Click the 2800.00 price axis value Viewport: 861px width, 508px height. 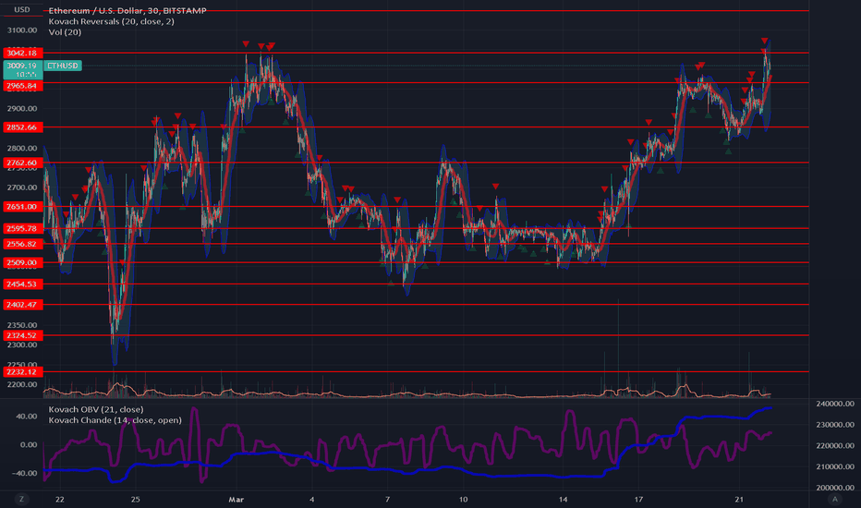pos(22,148)
